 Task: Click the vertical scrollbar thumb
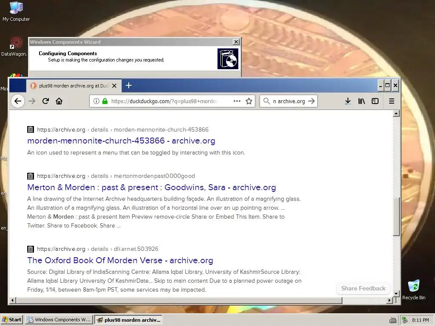tap(396, 216)
